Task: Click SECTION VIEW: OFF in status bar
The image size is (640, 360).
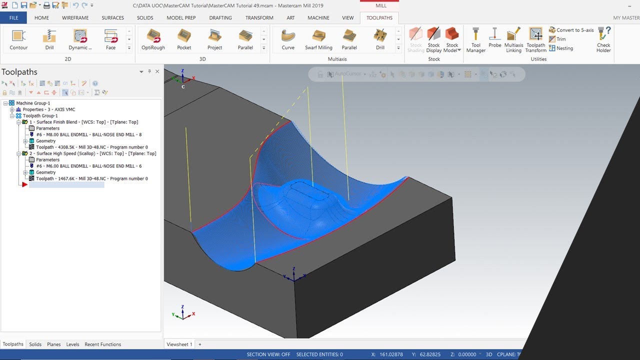Action: tap(268, 354)
